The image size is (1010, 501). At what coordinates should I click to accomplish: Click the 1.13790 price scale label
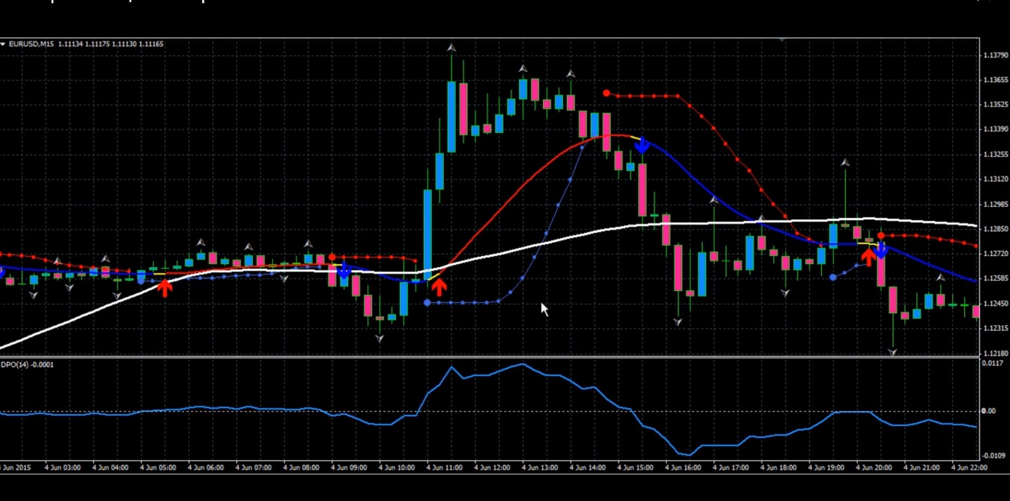995,55
